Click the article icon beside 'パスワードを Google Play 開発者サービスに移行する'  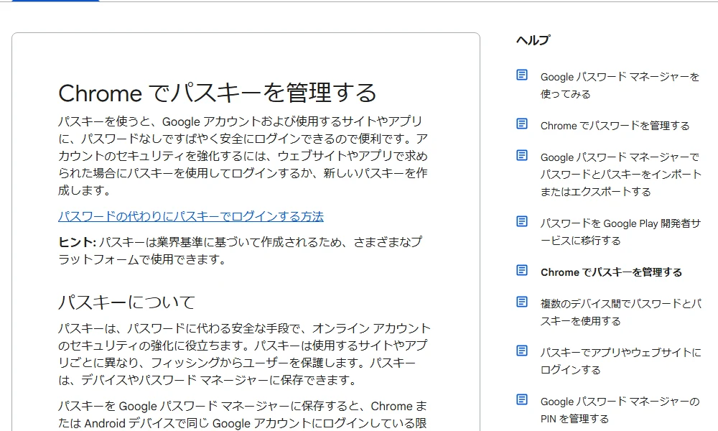tap(522, 222)
